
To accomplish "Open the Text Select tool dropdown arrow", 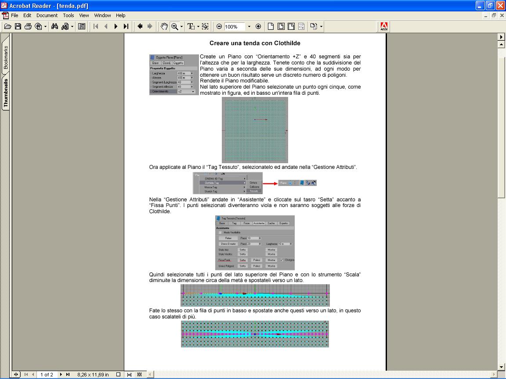I will coord(198,26).
